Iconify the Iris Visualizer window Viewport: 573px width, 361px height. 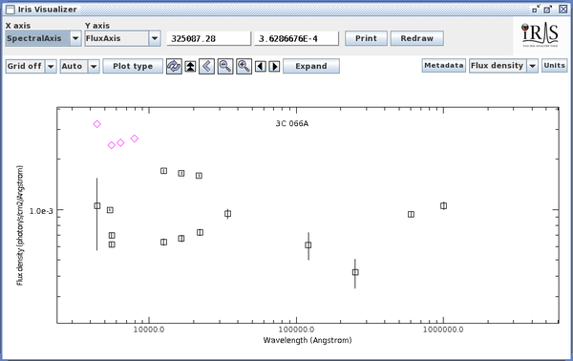[536, 10]
